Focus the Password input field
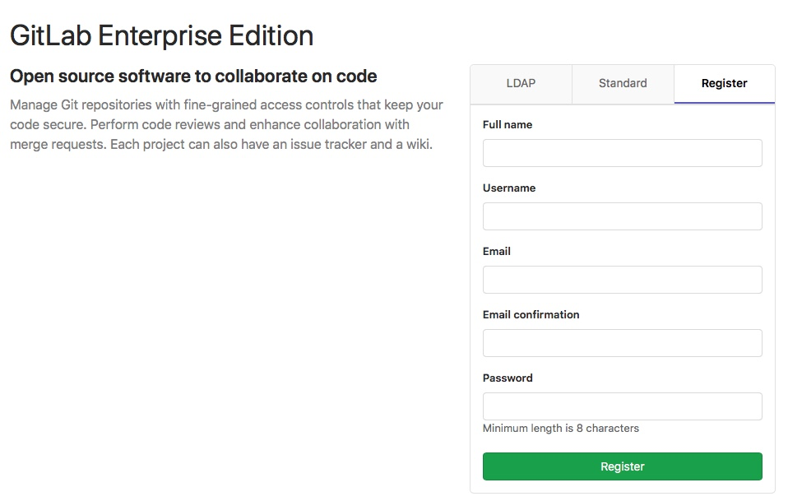The image size is (788, 501). (x=622, y=406)
